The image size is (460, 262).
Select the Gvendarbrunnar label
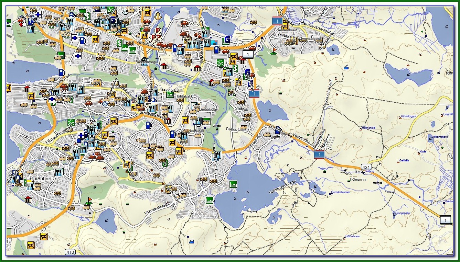tap(340, 192)
